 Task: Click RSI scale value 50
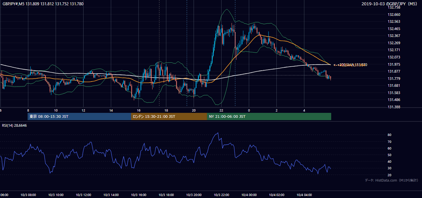coord(389,155)
